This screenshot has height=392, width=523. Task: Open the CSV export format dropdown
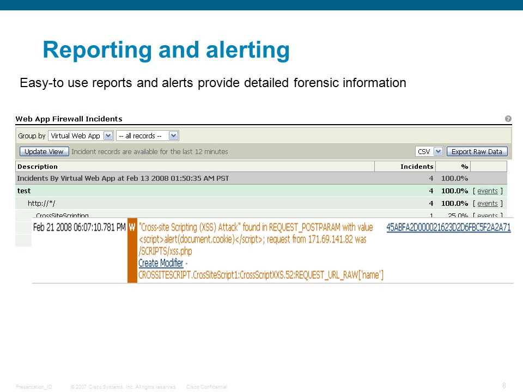point(429,152)
